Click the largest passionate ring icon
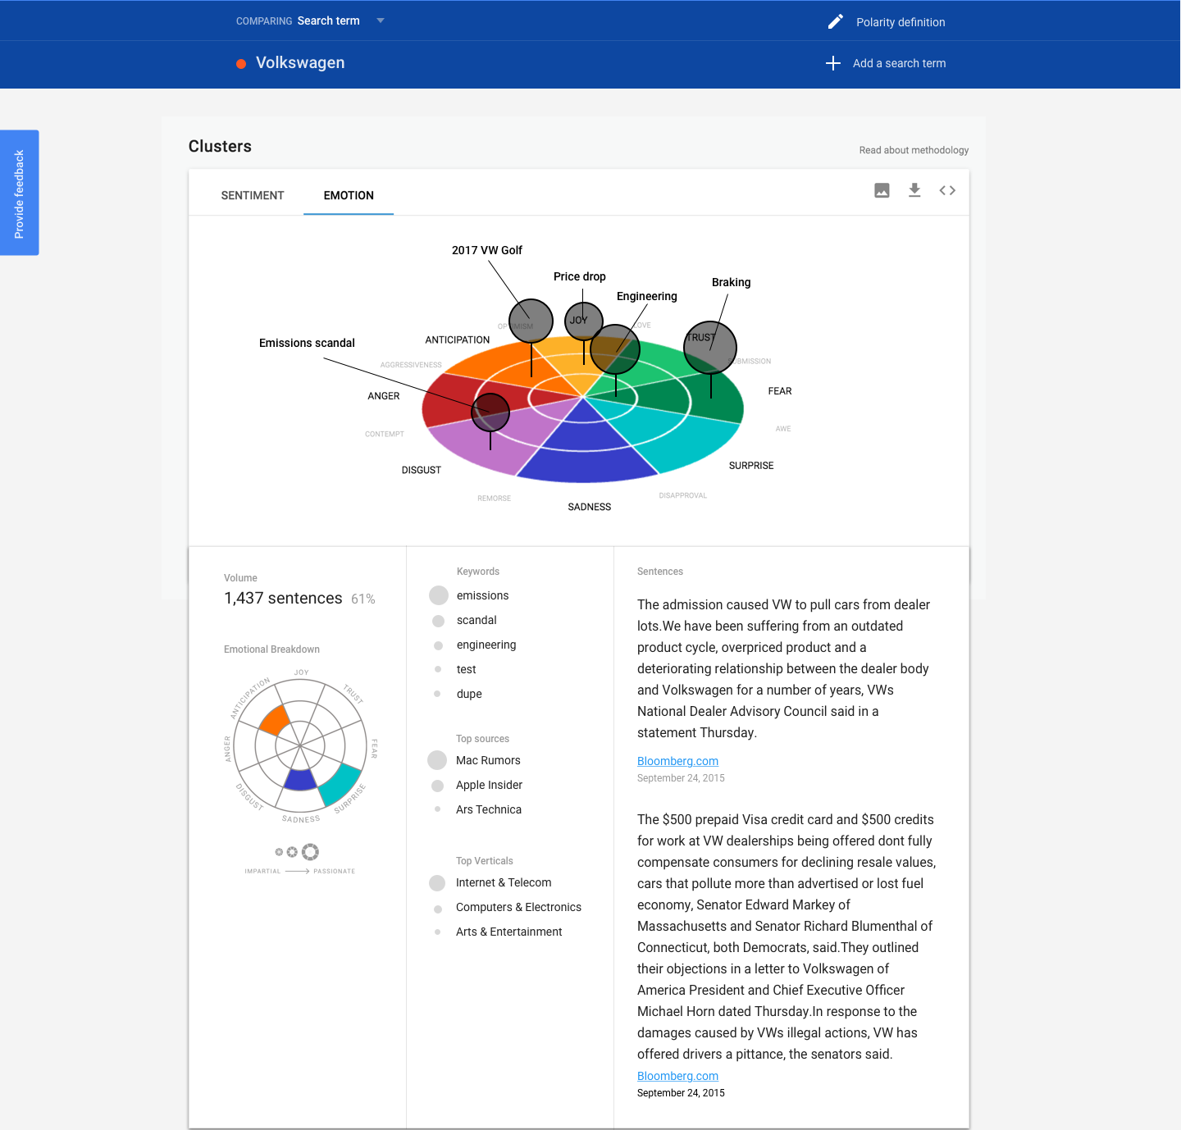Image resolution: width=1181 pixels, height=1130 pixels. (x=310, y=852)
